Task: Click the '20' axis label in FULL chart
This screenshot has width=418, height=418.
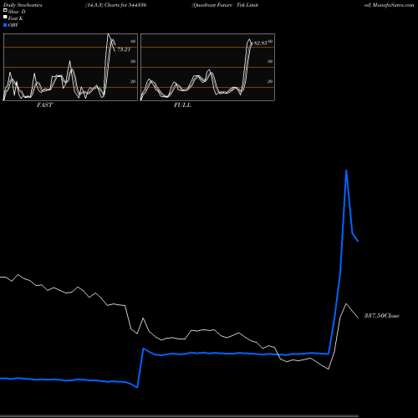Action: click(x=270, y=81)
